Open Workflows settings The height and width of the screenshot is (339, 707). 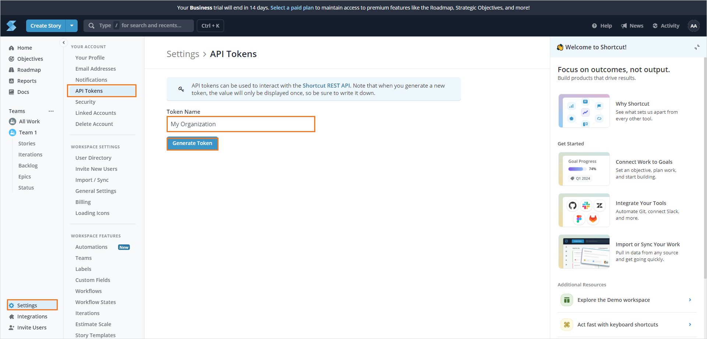pos(89,291)
